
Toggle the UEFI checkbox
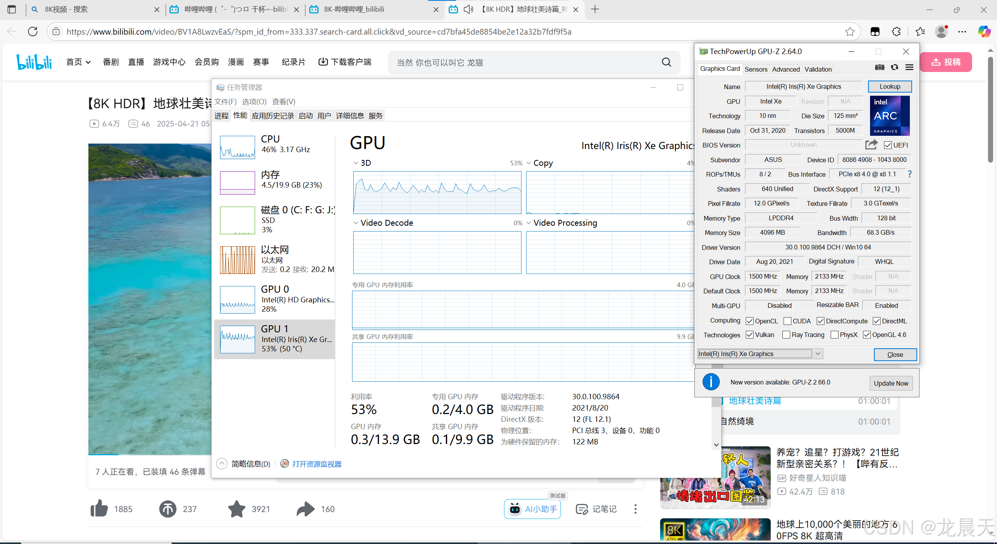click(888, 145)
